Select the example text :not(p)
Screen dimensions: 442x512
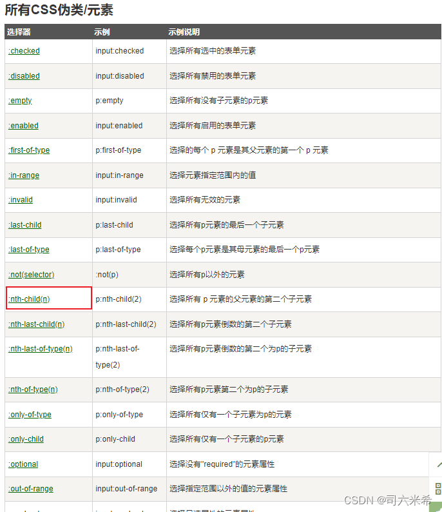point(107,275)
